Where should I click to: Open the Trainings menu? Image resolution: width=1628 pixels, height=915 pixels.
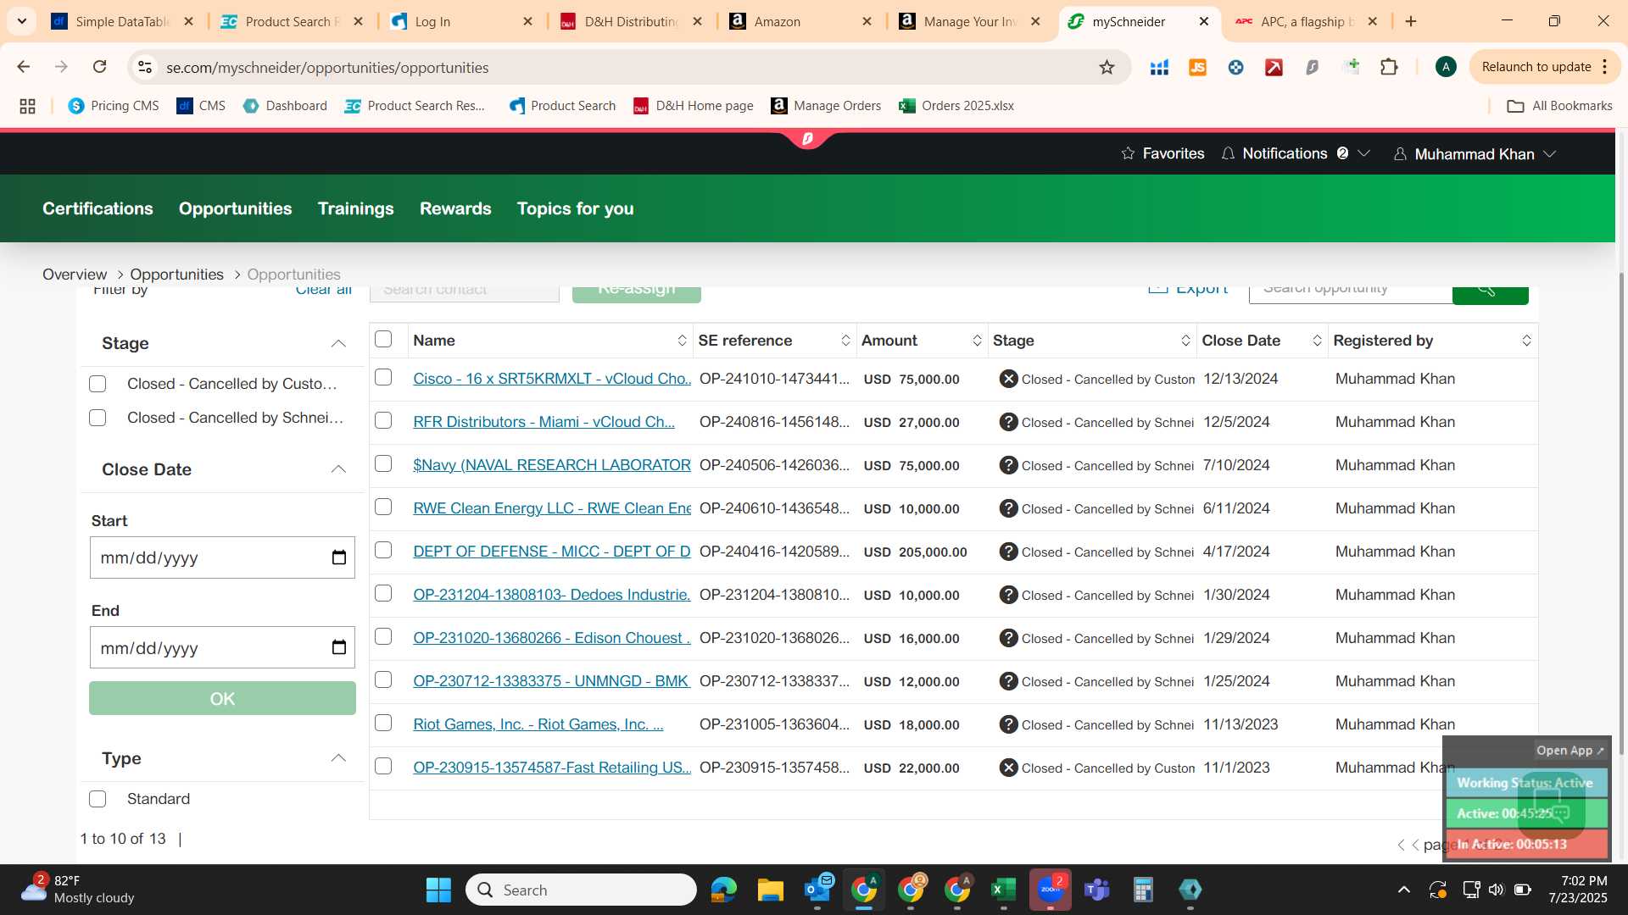pos(355,208)
